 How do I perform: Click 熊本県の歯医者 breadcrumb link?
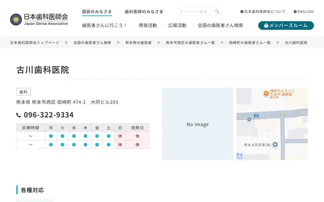[138, 43]
